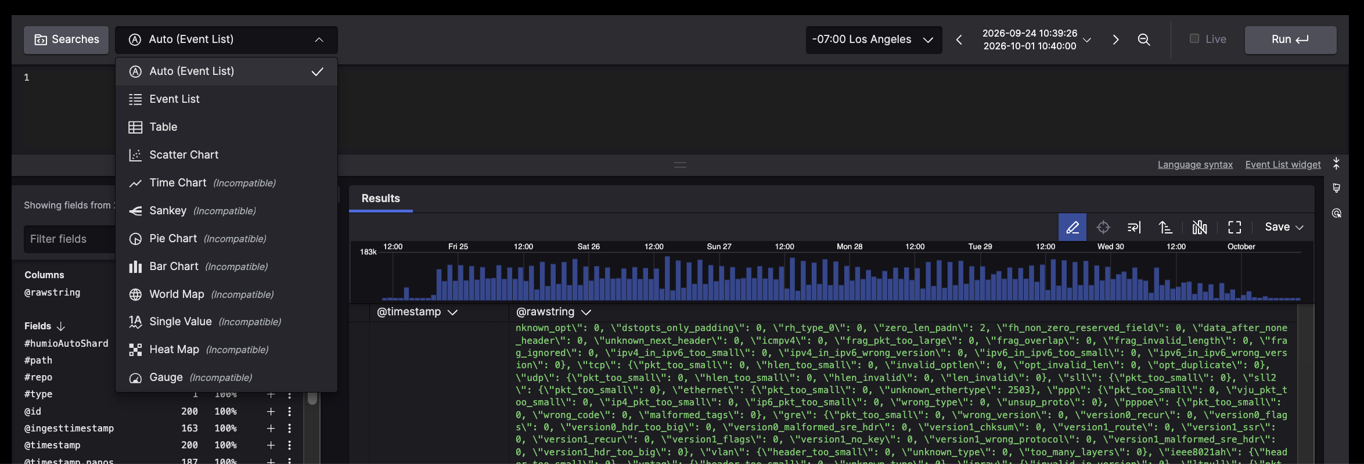1364x464 pixels.
Task: Select World Map widget option
Action: (226, 294)
